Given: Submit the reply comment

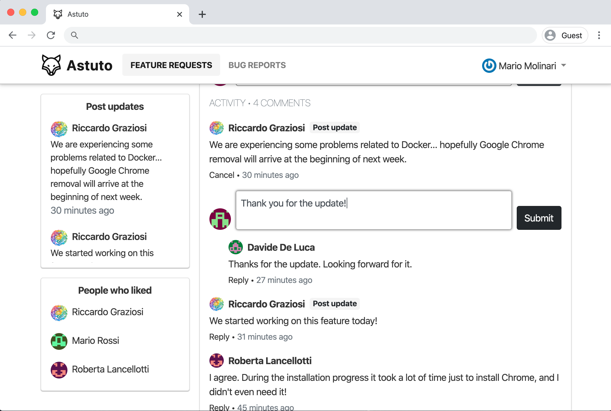Looking at the screenshot, I should click(x=539, y=218).
